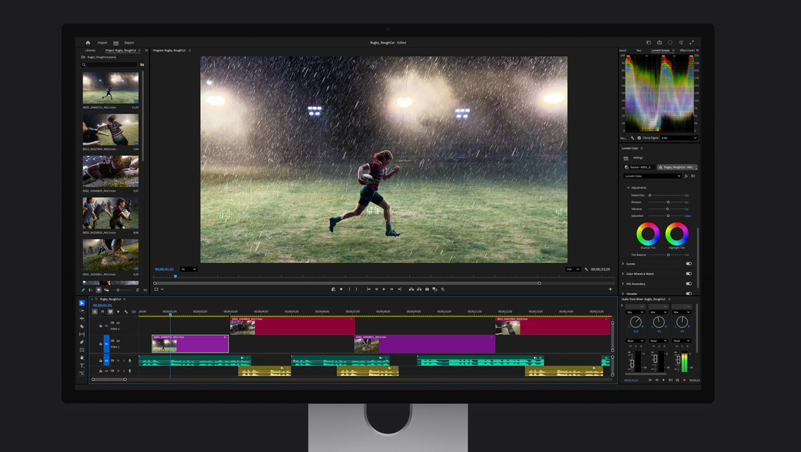The height and width of the screenshot is (452, 801).
Task: Select the A001_24460712_A011.mov clip thumbnail
Action: (111, 87)
